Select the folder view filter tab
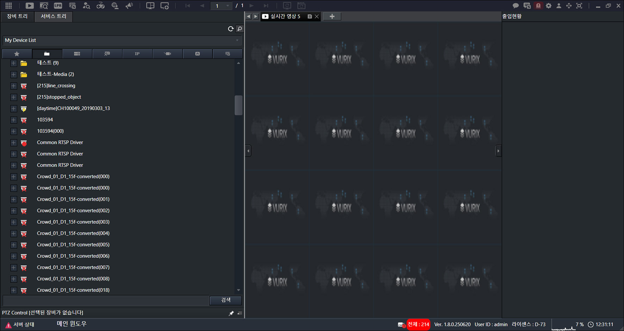 (x=47, y=54)
